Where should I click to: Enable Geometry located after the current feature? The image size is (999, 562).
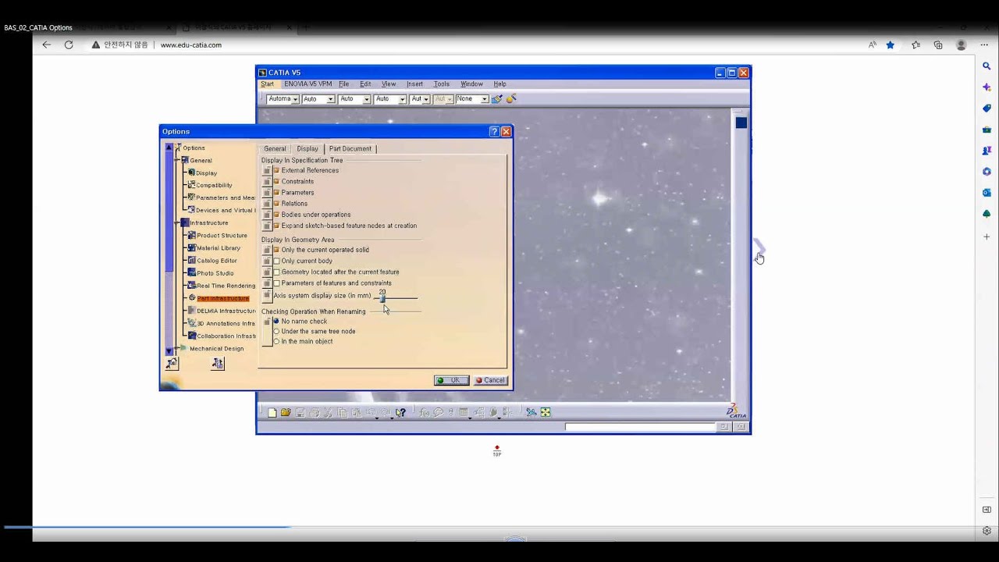[x=276, y=272]
